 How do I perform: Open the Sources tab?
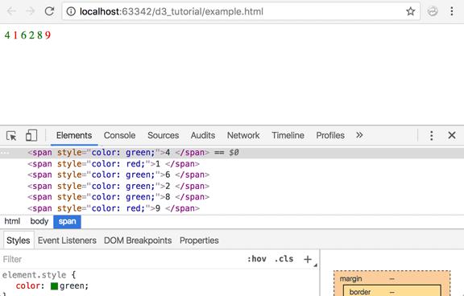point(163,135)
